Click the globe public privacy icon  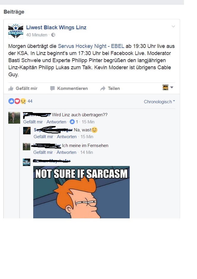[x=53, y=35]
